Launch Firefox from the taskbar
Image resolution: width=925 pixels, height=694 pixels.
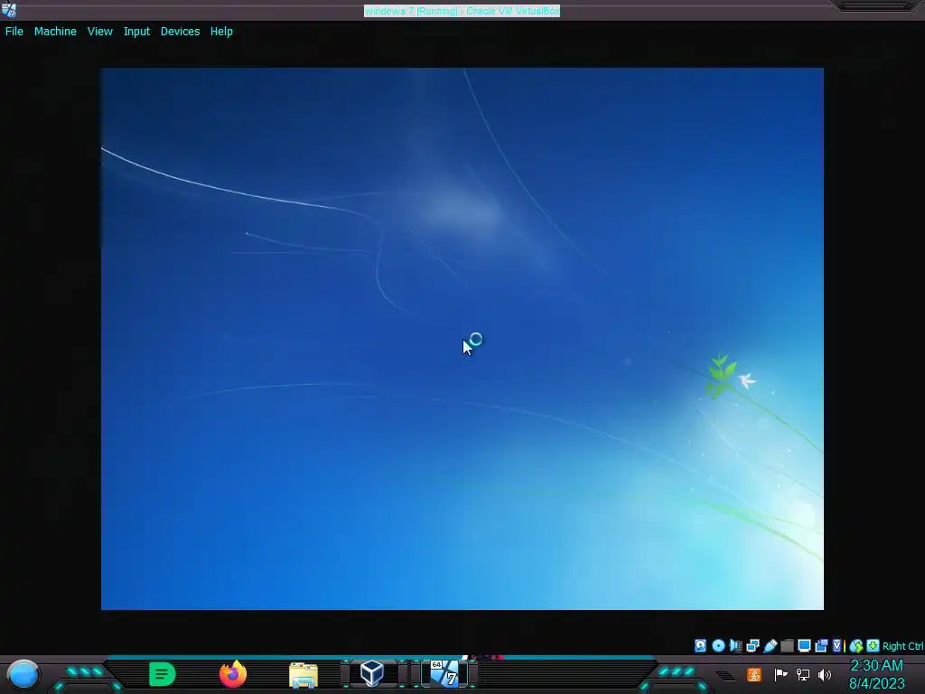point(233,673)
